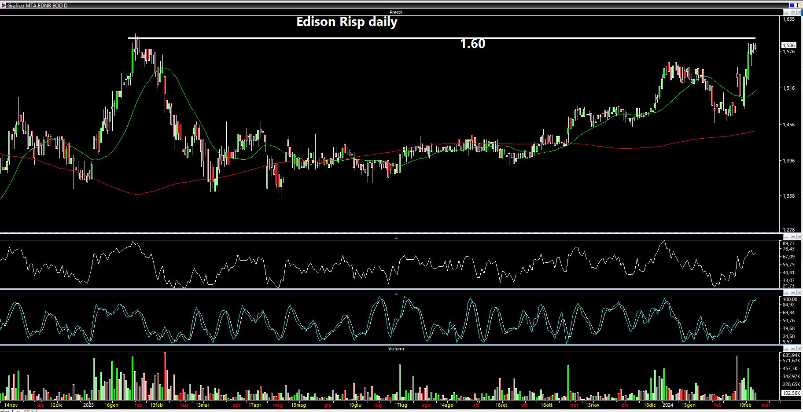803x412 pixels.
Task: Click the '14ago' date label
Action: pyautogui.click(x=446, y=405)
